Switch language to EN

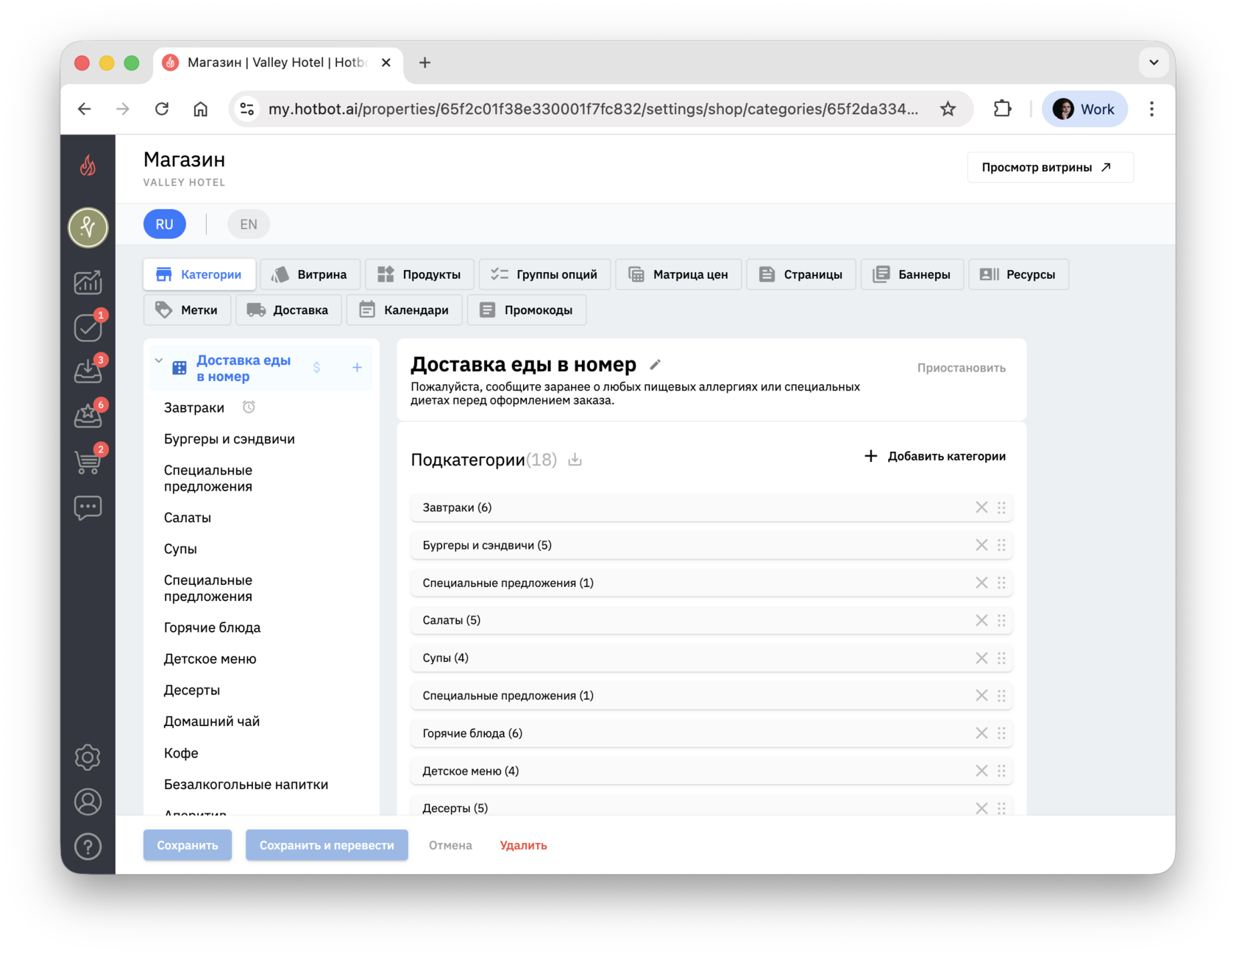pos(249,224)
